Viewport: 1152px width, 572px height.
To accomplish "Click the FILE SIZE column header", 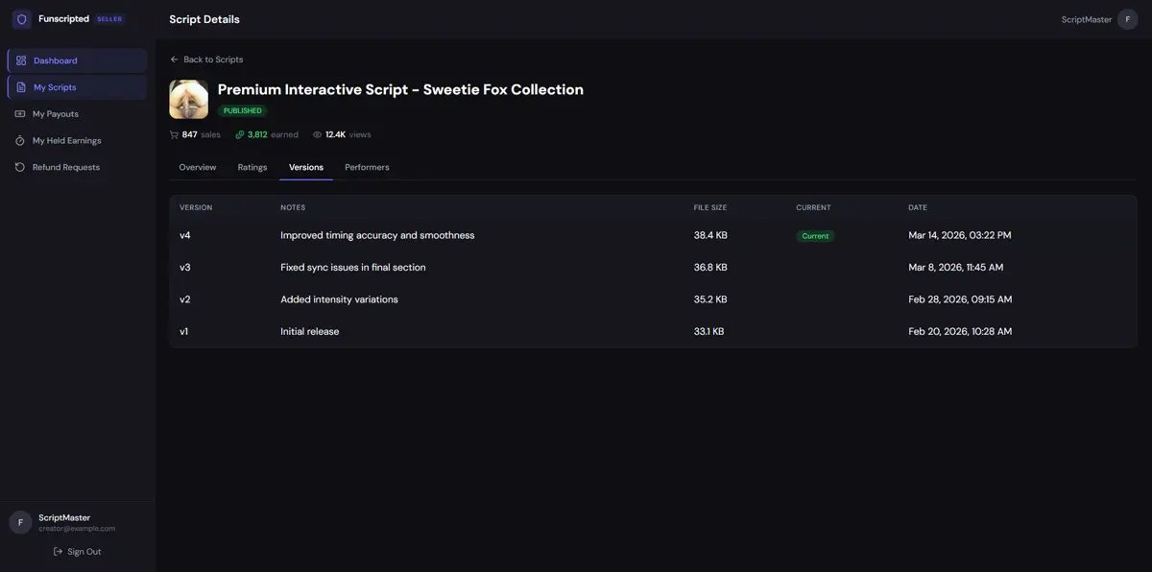I will [x=710, y=207].
